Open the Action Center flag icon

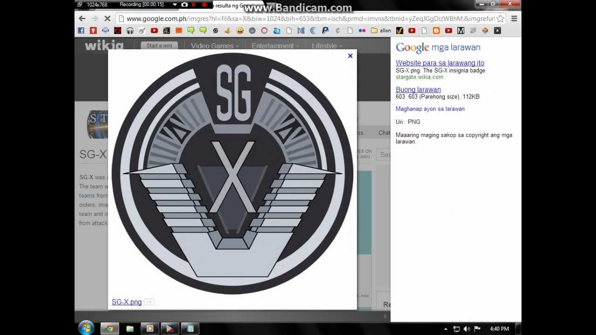pyautogui.click(x=477, y=329)
